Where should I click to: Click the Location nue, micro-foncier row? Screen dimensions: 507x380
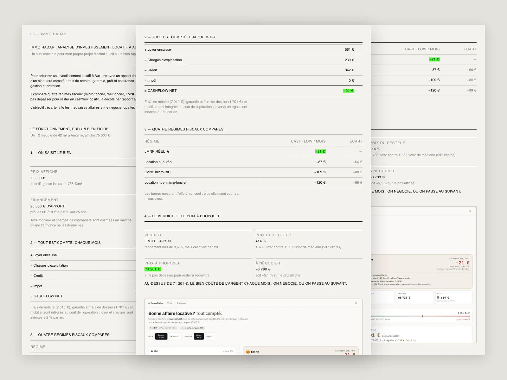[x=253, y=182]
